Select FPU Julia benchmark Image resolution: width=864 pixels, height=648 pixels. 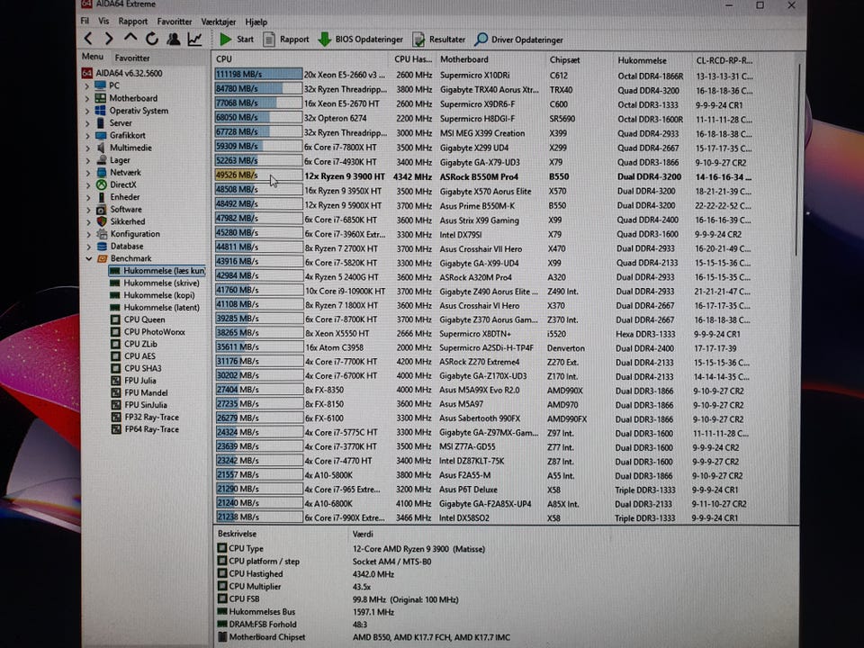[x=134, y=380]
